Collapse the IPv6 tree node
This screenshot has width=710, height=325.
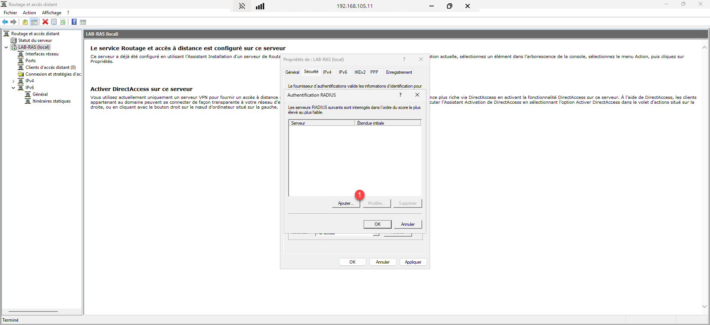14,88
